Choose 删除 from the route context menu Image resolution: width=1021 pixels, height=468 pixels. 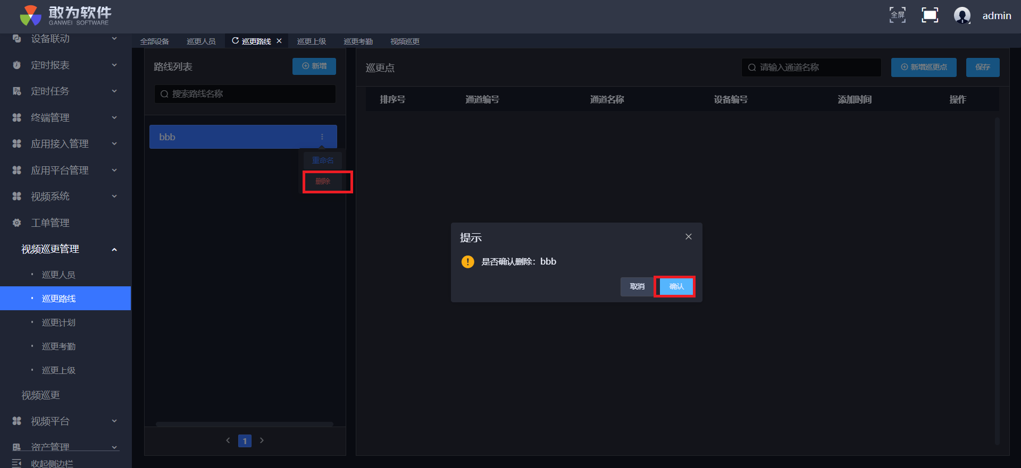point(323,181)
